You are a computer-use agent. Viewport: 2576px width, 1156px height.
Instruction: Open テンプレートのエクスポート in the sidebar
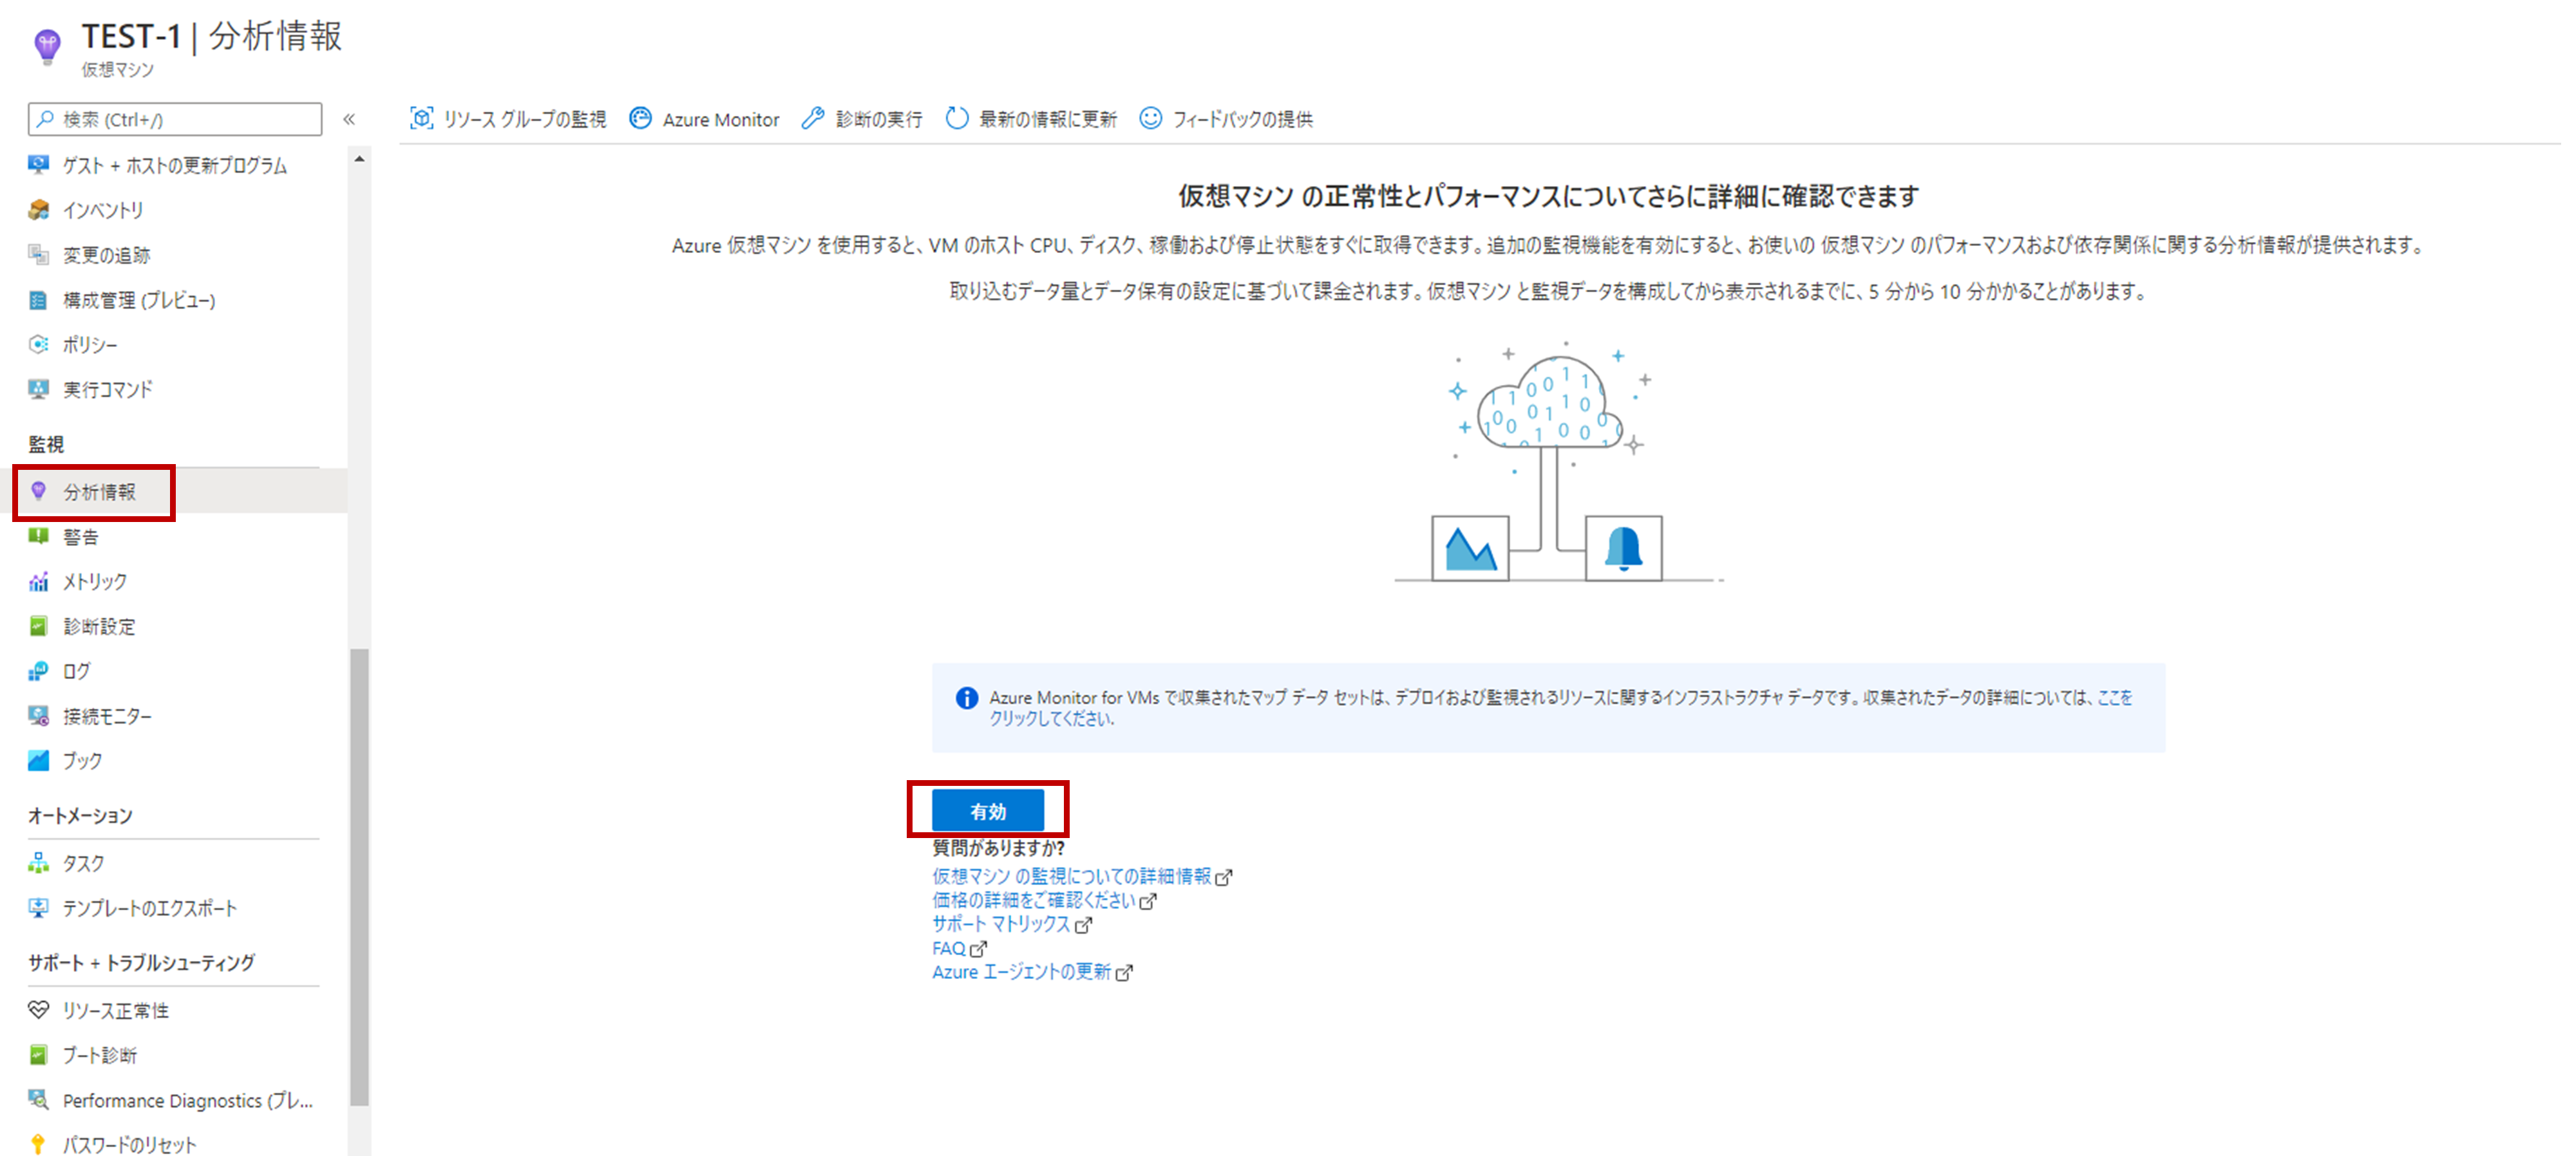(150, 908)
